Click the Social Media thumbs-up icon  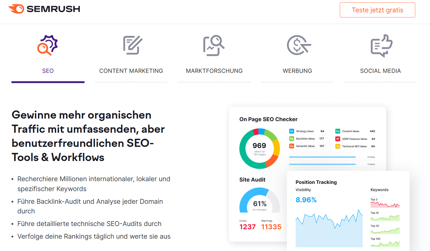tap(381, 46)
